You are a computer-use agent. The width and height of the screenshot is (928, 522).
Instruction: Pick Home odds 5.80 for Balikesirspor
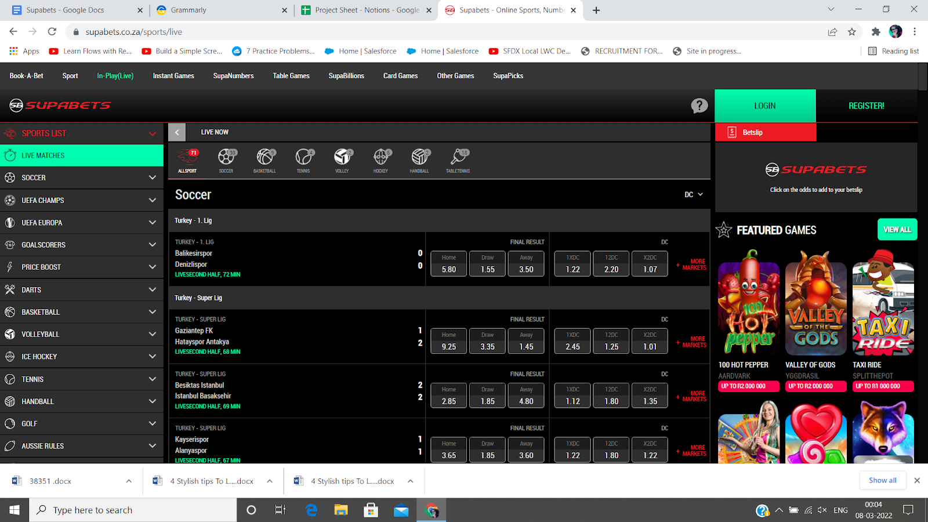click(448, 264)
